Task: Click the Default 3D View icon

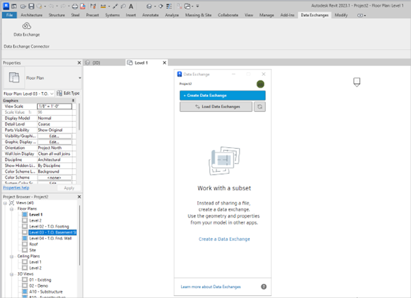Action: point(149,6)
